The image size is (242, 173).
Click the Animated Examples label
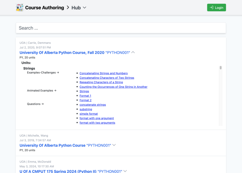[x=42, y=90]
